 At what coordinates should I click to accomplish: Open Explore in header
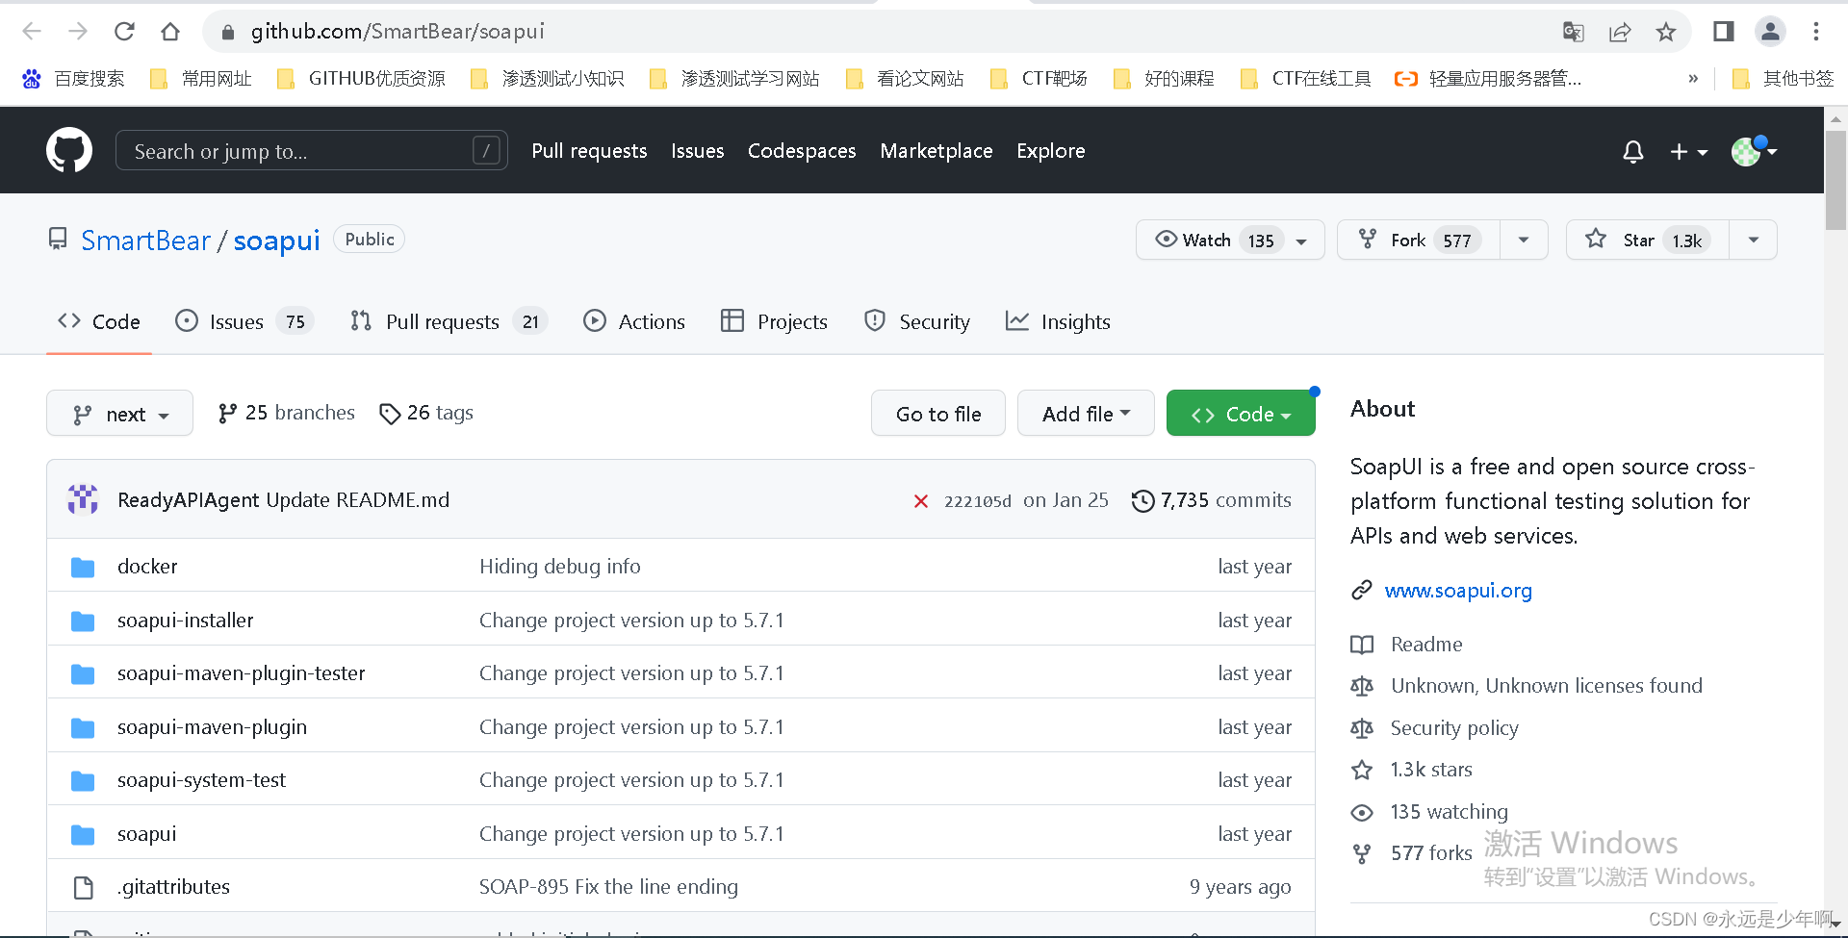[1051, 151]
